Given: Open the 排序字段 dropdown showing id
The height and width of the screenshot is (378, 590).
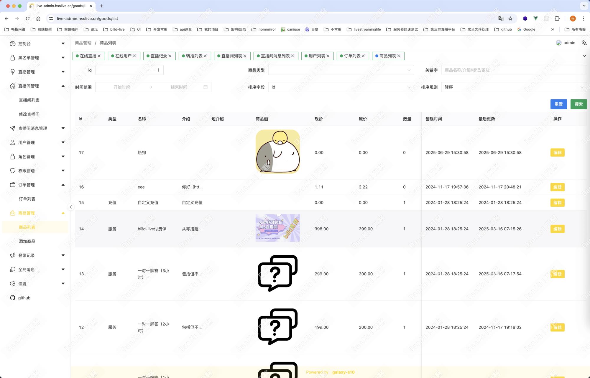Looking at the screenshot, I should coord(341,87).
